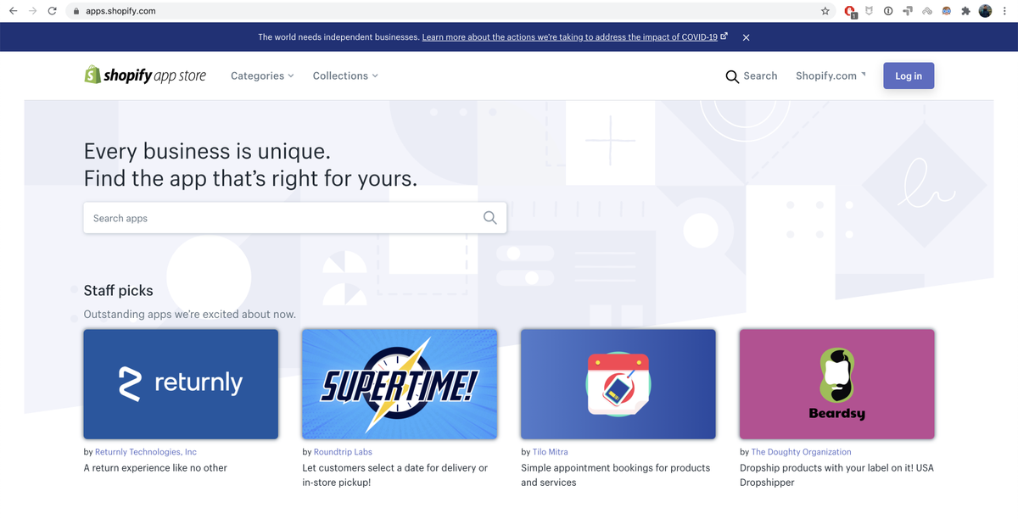Open The Doughty Organization developer link
Image resolution: width=1018 pixels, height=519 pixels.
801,452
